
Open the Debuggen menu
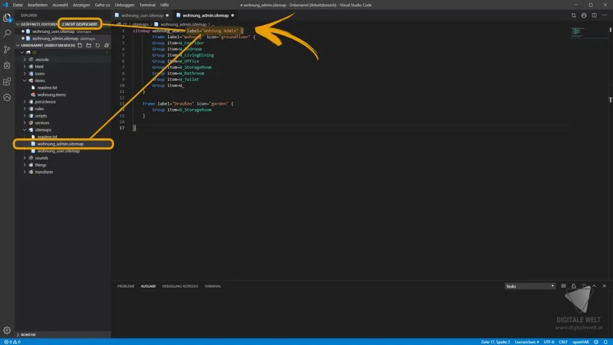[125, 5]
